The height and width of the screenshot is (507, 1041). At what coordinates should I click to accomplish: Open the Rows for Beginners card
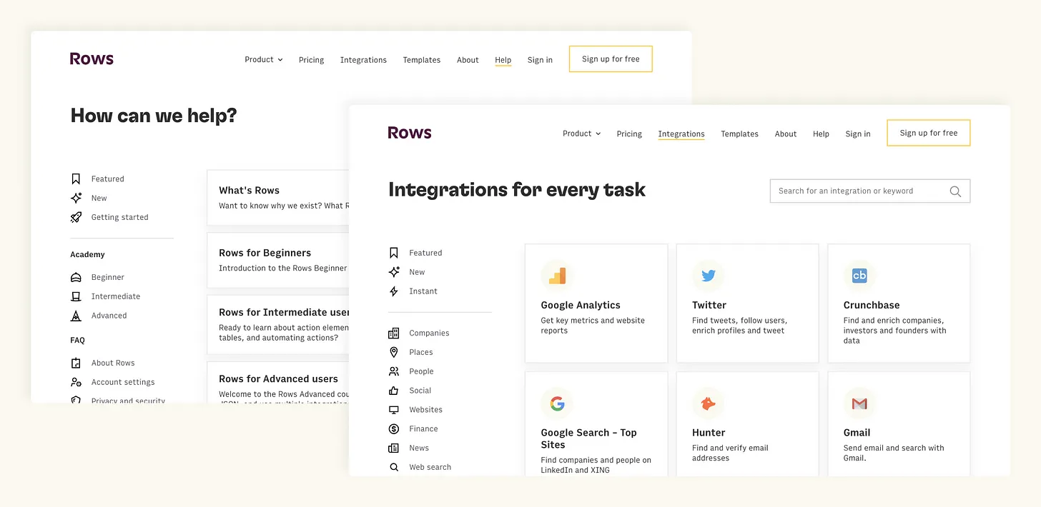278,261
